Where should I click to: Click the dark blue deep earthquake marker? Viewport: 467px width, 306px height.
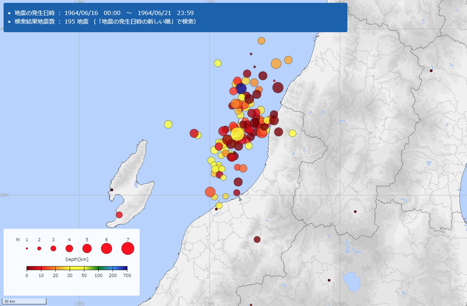coord(241,88)
